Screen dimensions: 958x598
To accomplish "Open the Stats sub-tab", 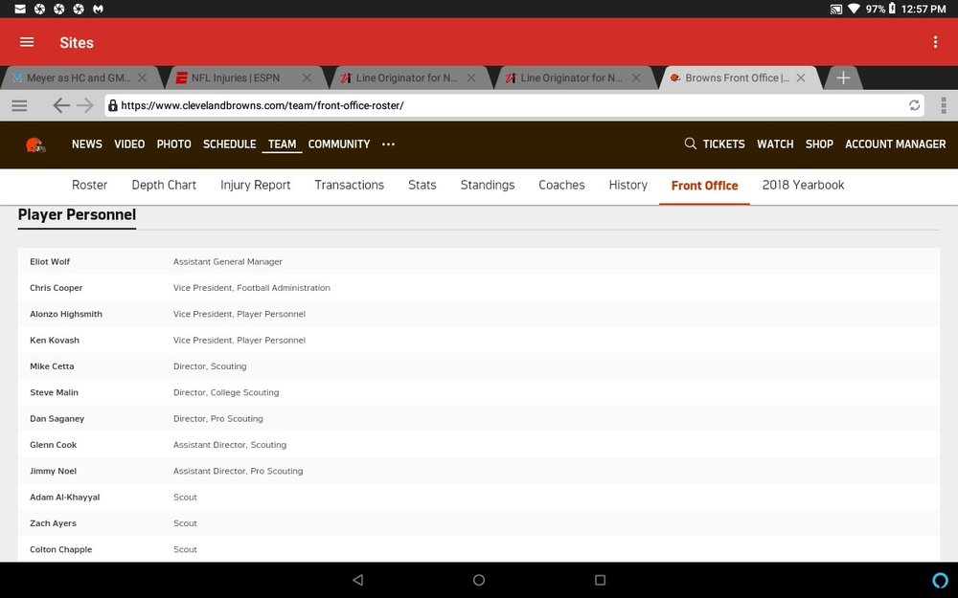I will (x=422, y=185).
